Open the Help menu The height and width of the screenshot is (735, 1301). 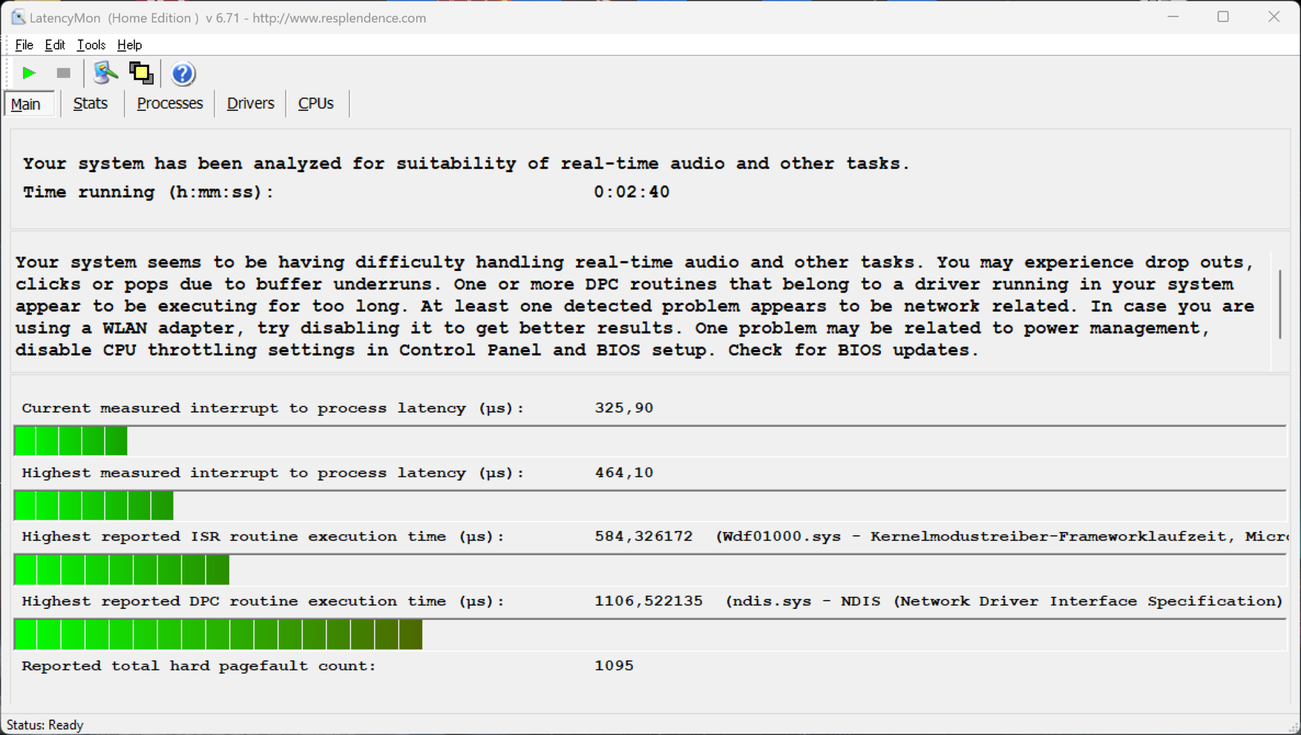[x=129, y=45]
